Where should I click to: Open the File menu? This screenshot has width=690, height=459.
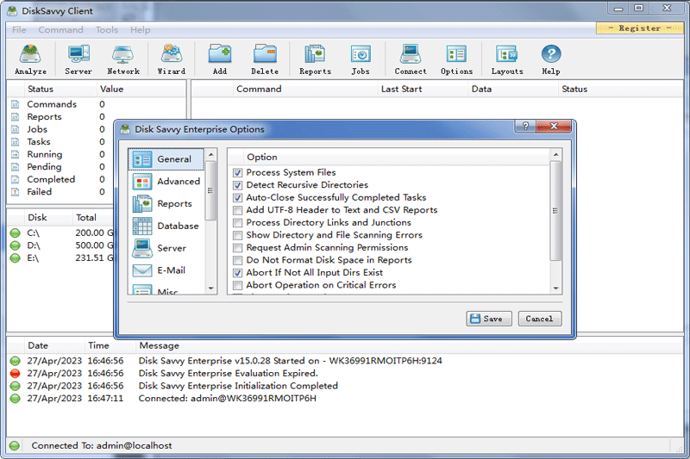point(19,30)
